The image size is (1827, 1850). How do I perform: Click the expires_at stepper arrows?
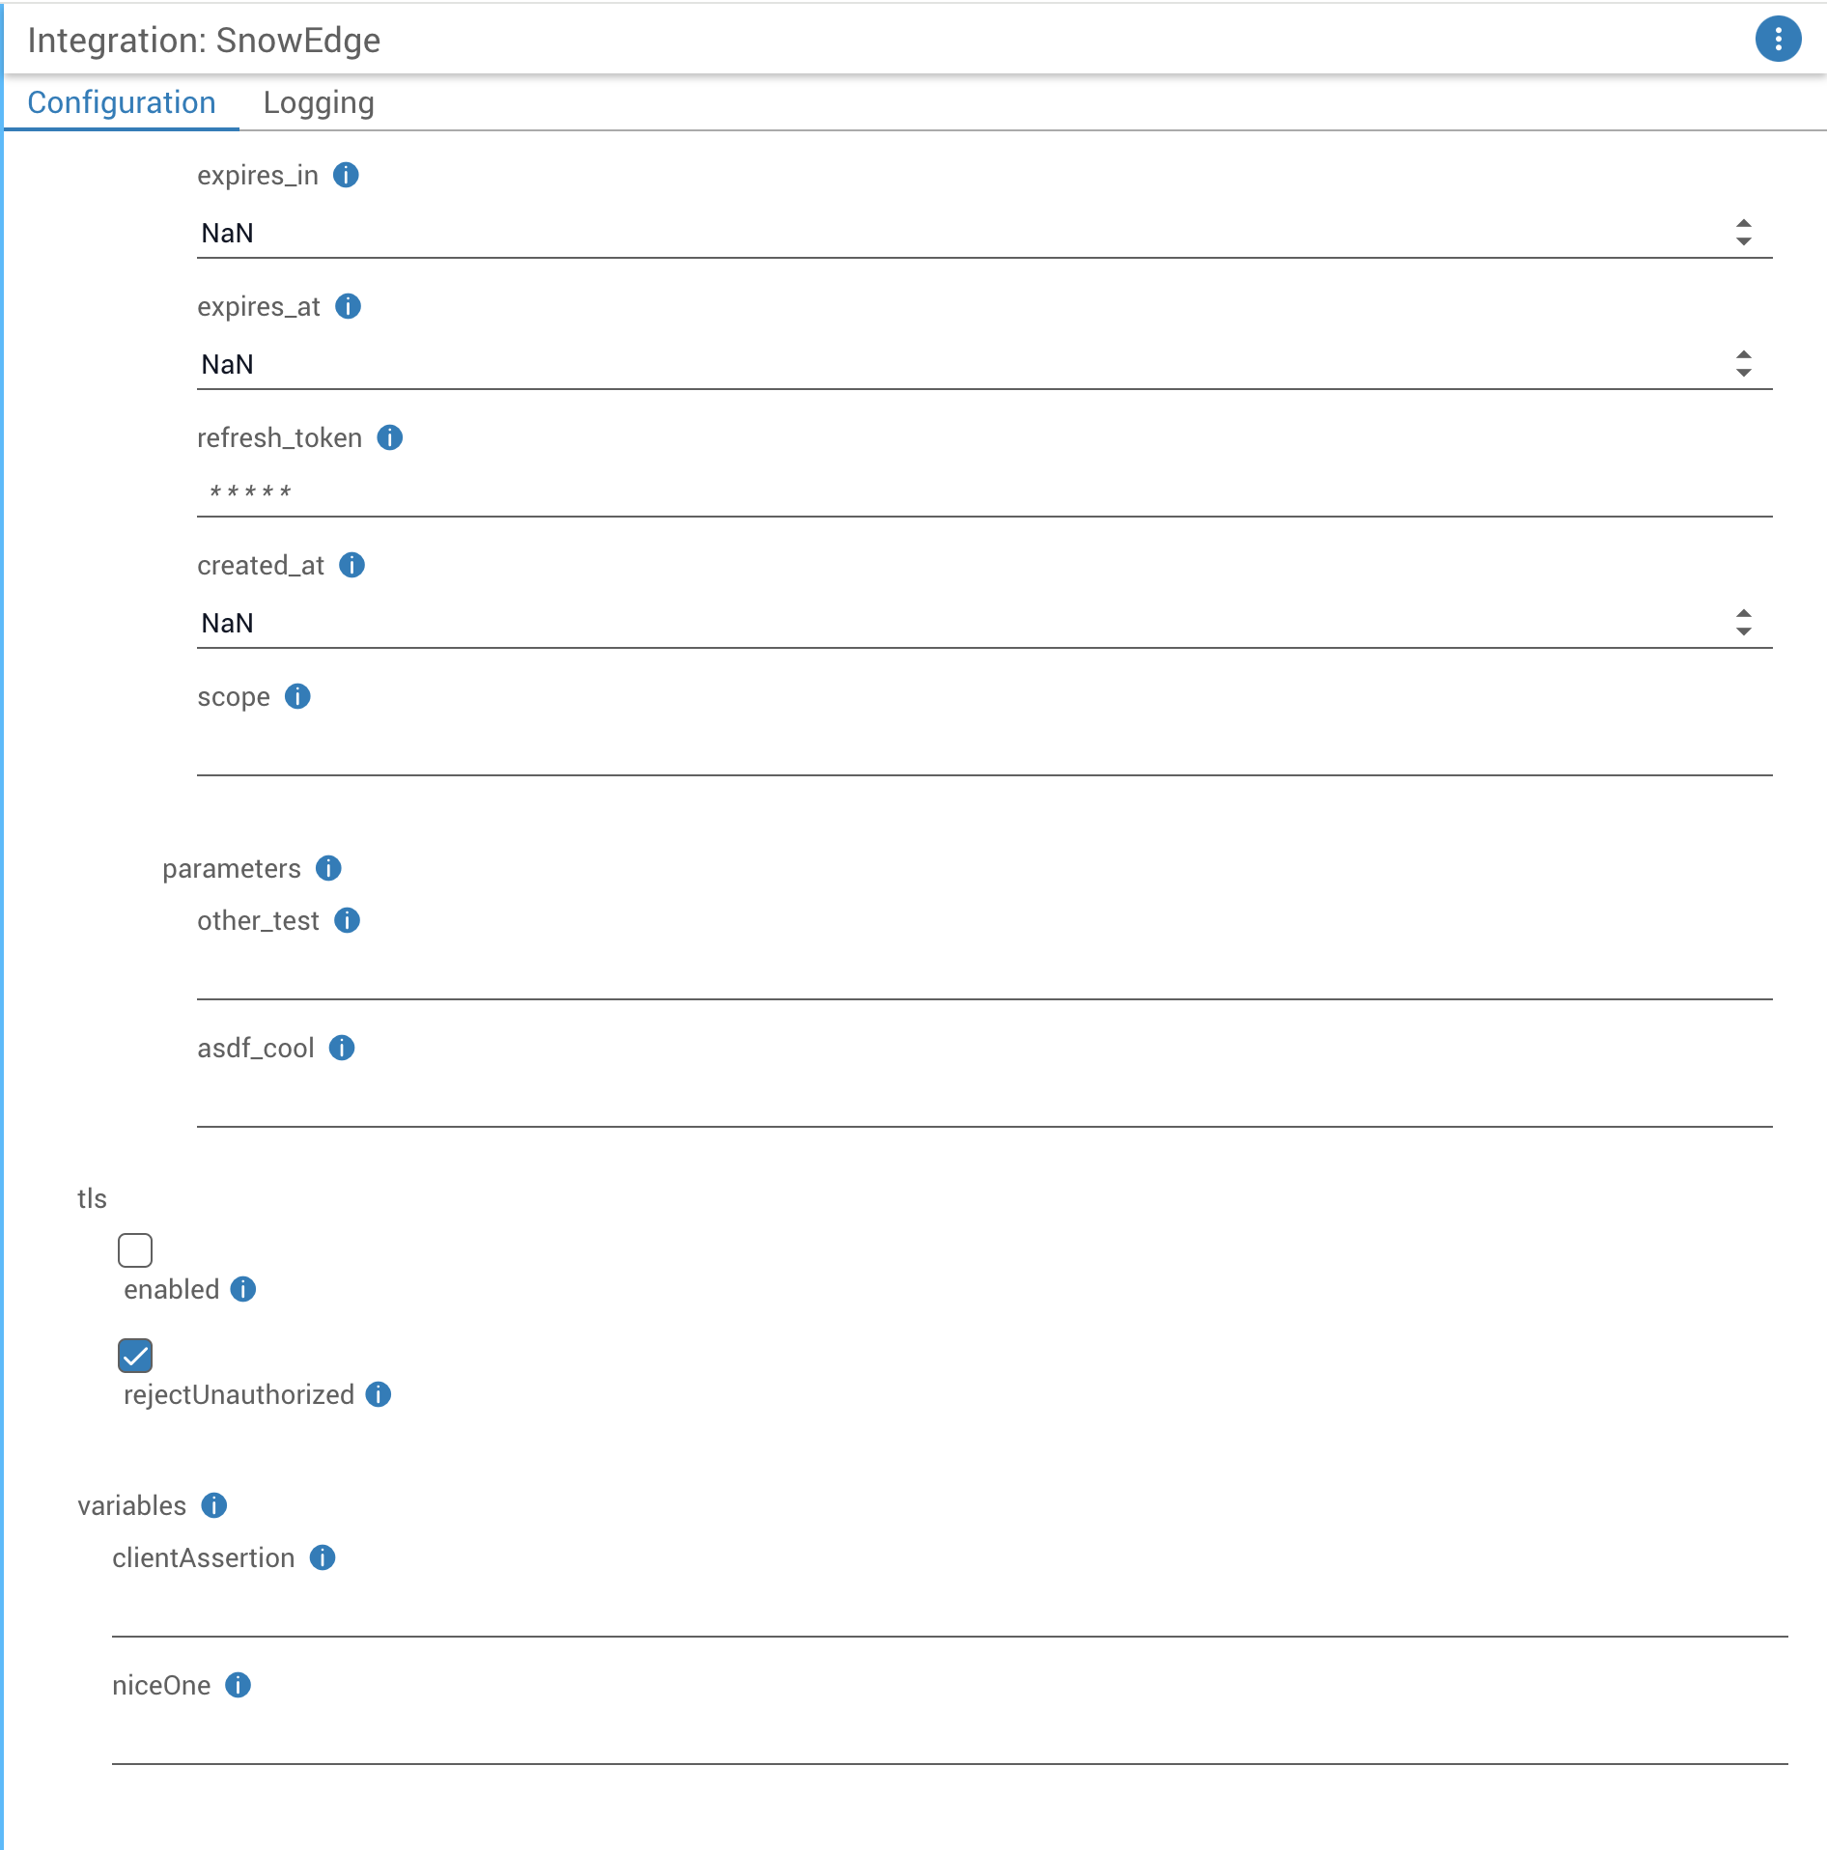coord(1743,364)
